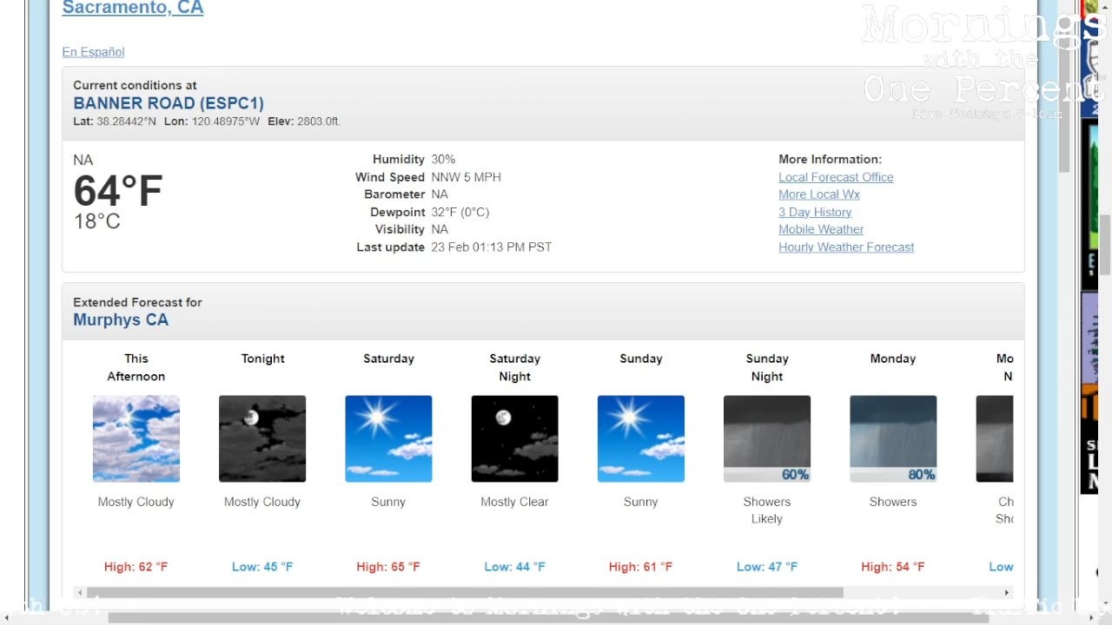The image size is (1112, 625).
Task: Click right arrow of forecast horizontal scrollbar
Action: [1007, 593]
